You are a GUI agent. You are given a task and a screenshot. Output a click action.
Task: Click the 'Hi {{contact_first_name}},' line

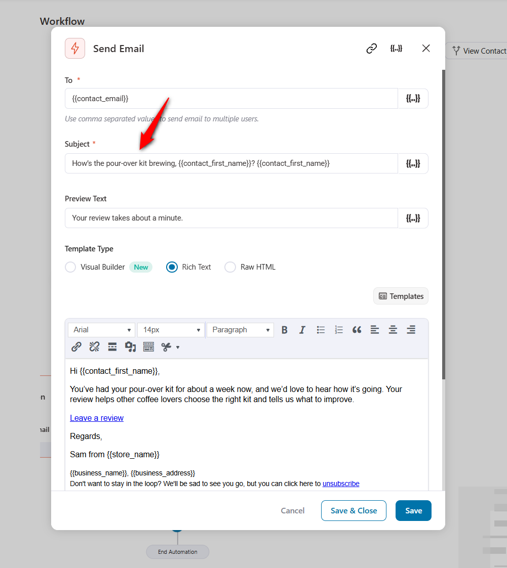pos(115,371)
